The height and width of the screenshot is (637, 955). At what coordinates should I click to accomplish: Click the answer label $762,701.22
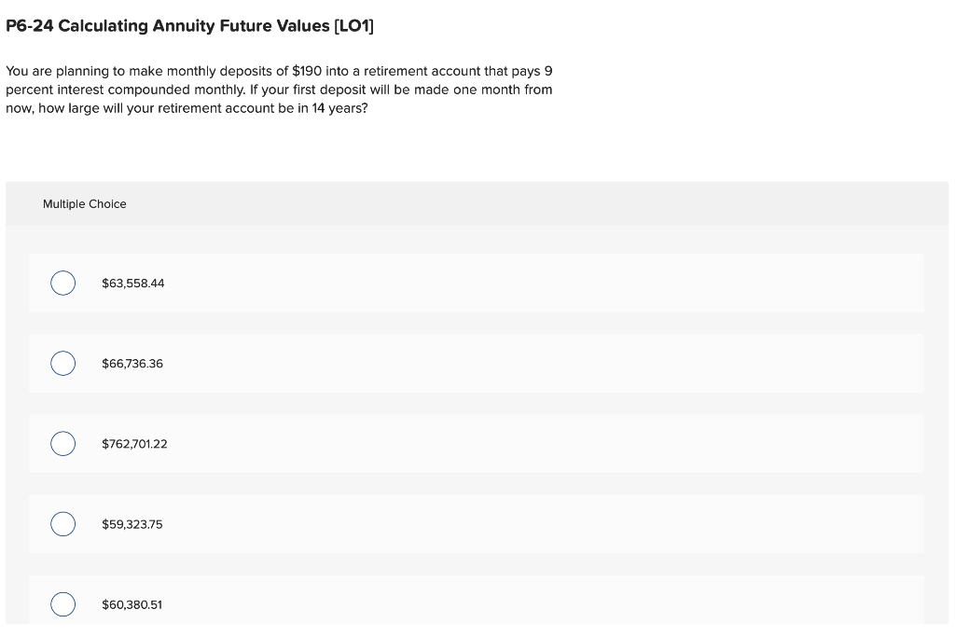click(134, 443)
